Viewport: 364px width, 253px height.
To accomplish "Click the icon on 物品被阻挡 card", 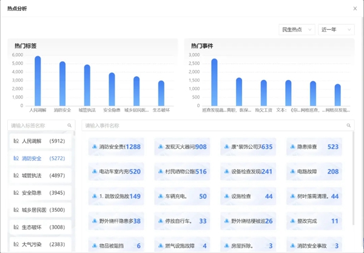I will 95,246.
